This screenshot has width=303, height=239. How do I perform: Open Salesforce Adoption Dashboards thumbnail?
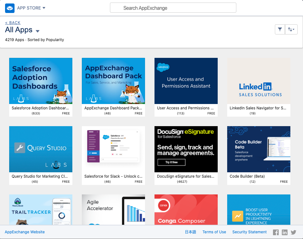[41, 81]
